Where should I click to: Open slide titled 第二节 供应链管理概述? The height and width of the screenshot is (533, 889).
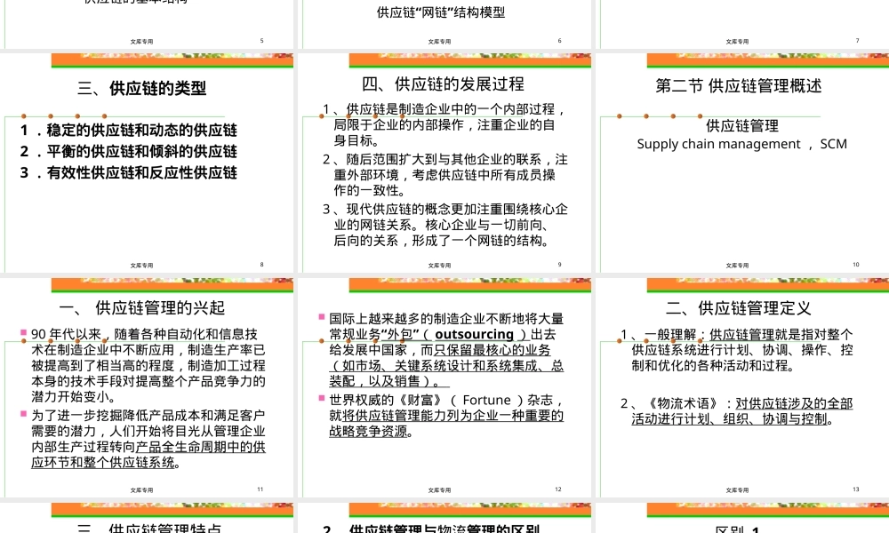point(742,163)
